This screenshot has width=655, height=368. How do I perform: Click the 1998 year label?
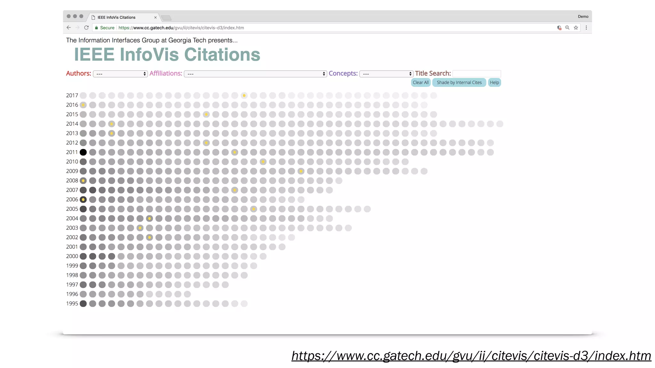tap(72, 275)
